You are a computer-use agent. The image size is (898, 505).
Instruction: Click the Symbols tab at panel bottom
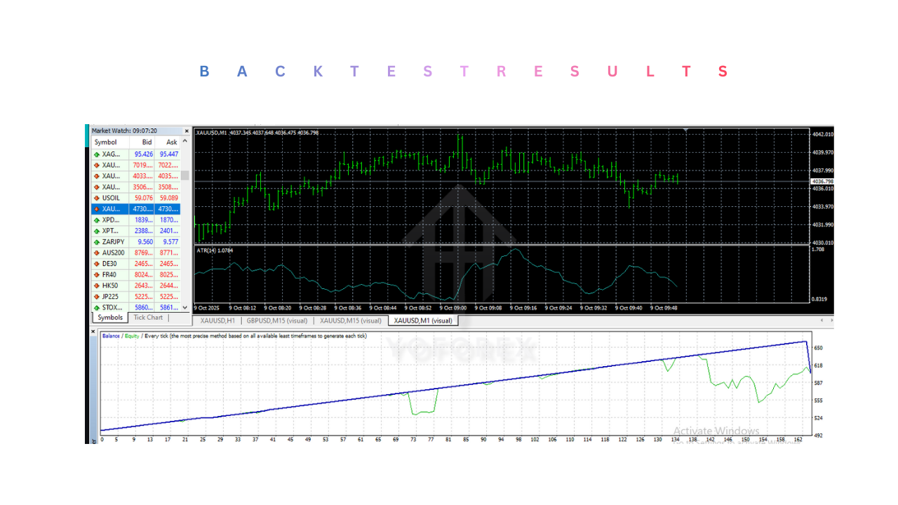coord(109,317)
